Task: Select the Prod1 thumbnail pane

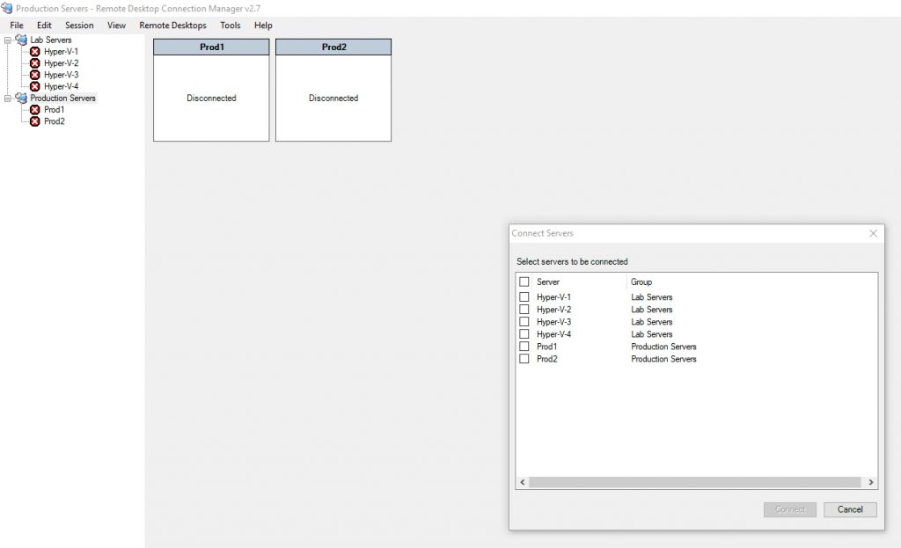Action: click(x=211, y=91)
